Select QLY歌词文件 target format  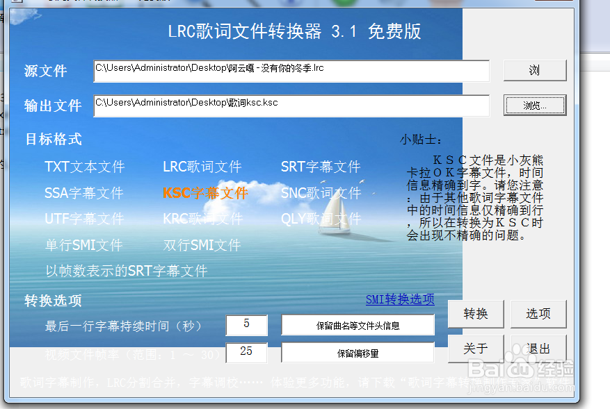321,219
